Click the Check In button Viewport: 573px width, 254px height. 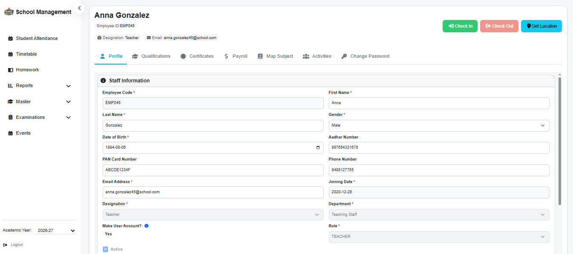point(460,26)
